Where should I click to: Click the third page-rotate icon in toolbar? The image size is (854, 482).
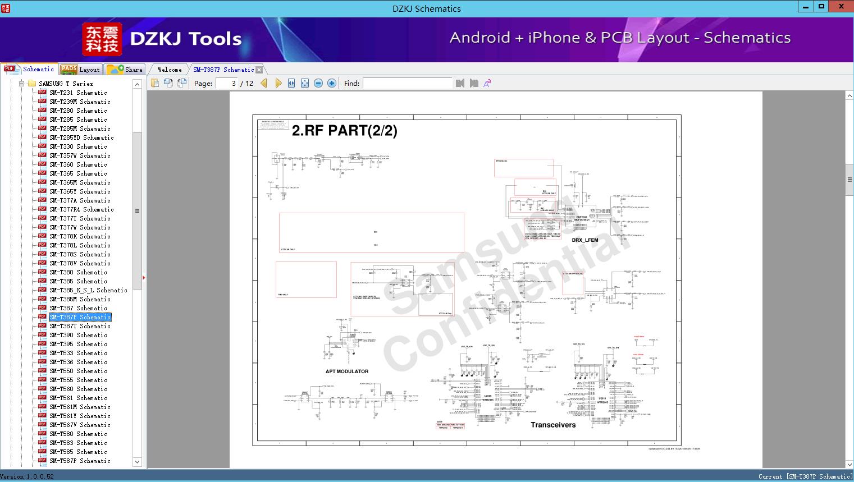[182, 83]
